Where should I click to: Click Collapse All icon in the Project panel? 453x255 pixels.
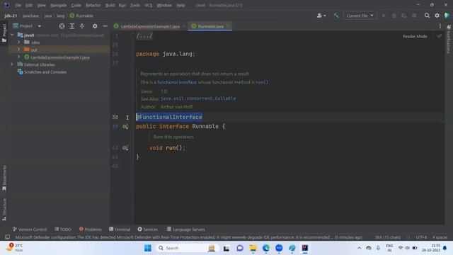pyautogui.click(x=82, y=26)
